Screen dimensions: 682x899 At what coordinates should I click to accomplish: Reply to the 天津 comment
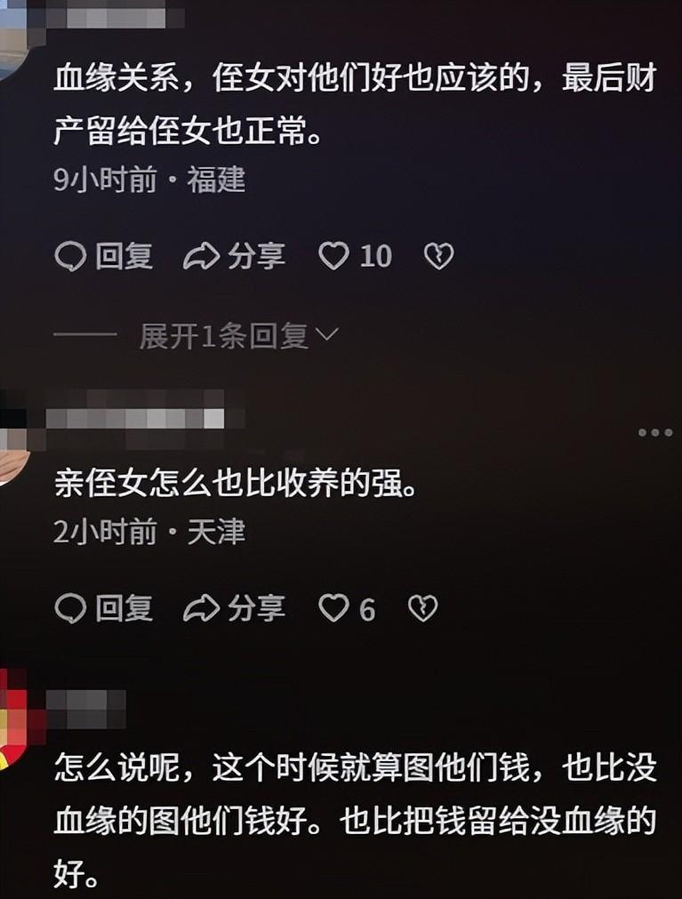coord(104,608)
